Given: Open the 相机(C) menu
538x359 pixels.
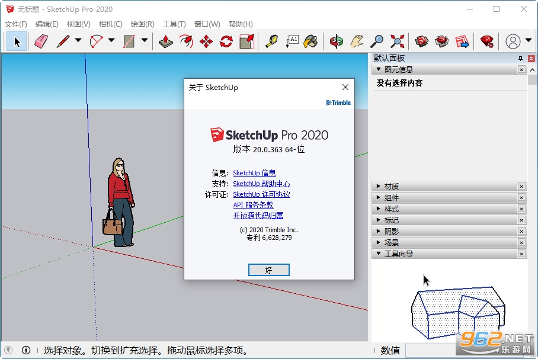Looking at the screenshot, I should coord(110,24).
